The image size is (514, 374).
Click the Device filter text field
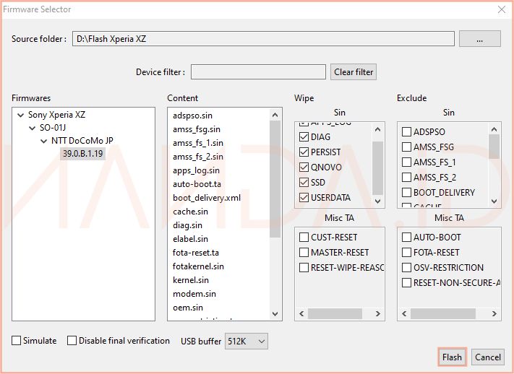click(258, 72)
